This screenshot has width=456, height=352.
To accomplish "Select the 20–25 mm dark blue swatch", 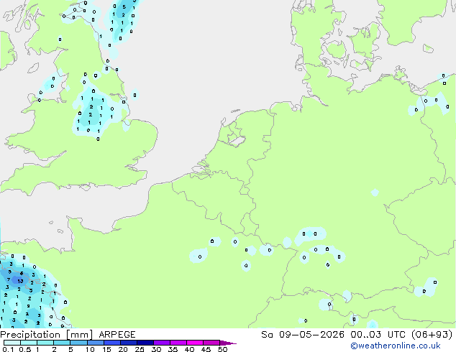I will point(128,343).
